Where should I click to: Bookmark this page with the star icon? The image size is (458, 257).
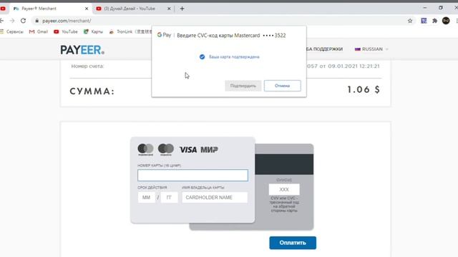(410, 21)
